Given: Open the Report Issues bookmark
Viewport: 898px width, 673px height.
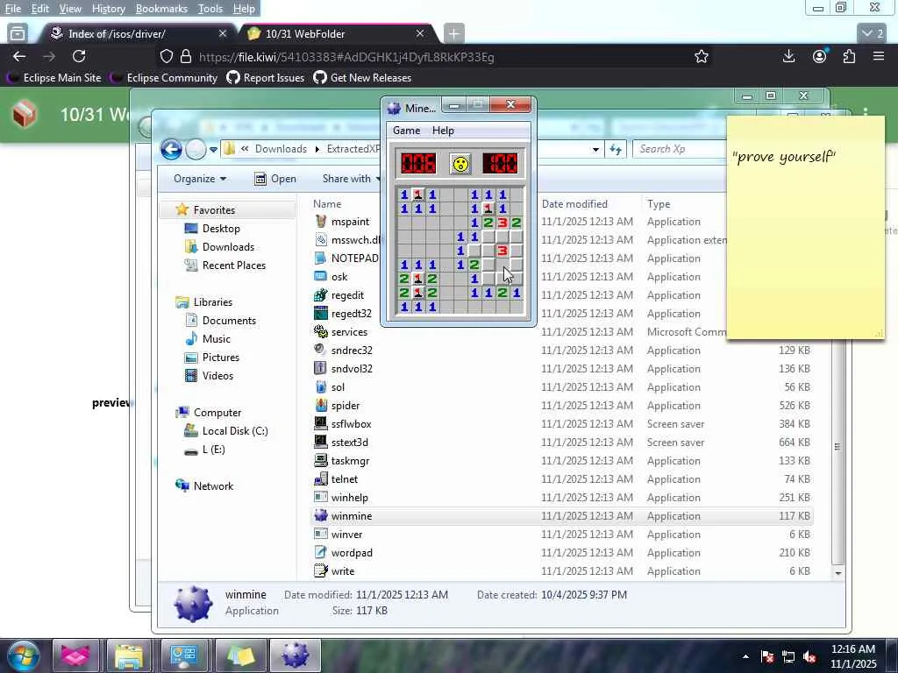Looking at the screenshot, I should (x=266, y=78).
